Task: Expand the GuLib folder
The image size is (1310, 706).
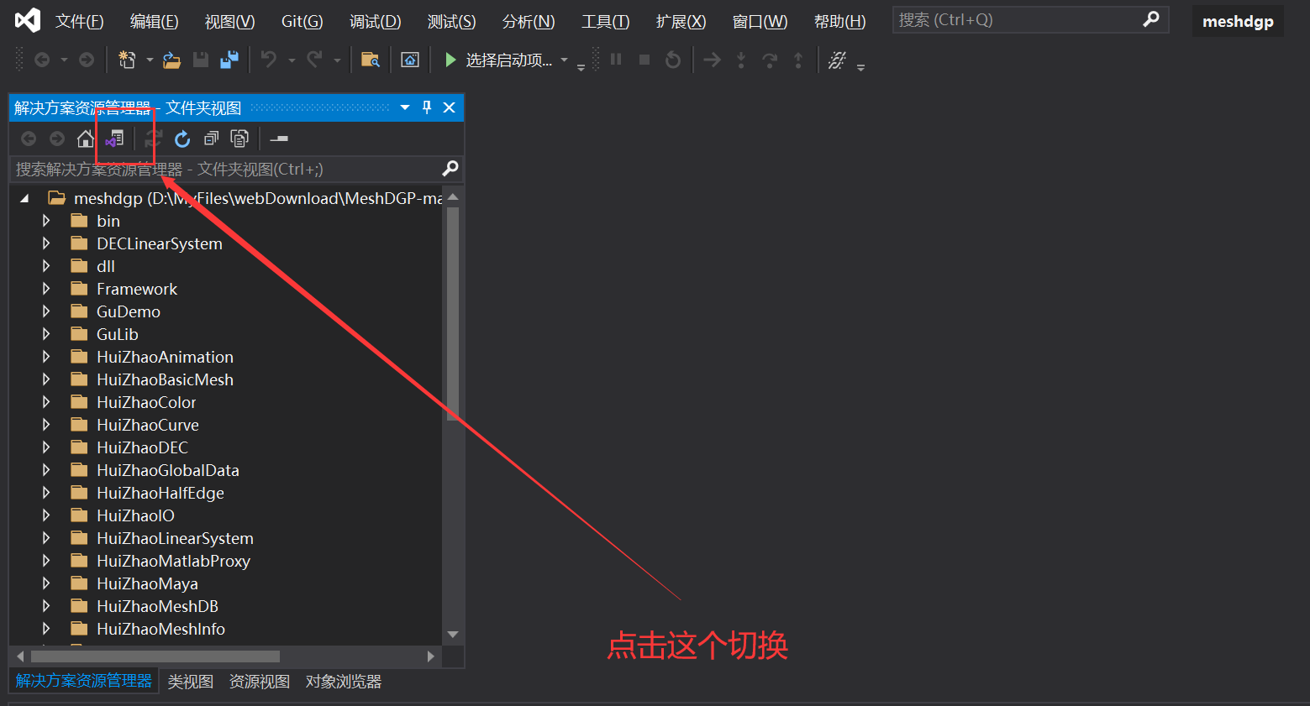Action: (46, 334)
